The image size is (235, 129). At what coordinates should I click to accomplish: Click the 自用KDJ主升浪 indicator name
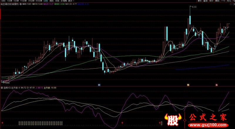pyautogui.click(x=11, y=88)
